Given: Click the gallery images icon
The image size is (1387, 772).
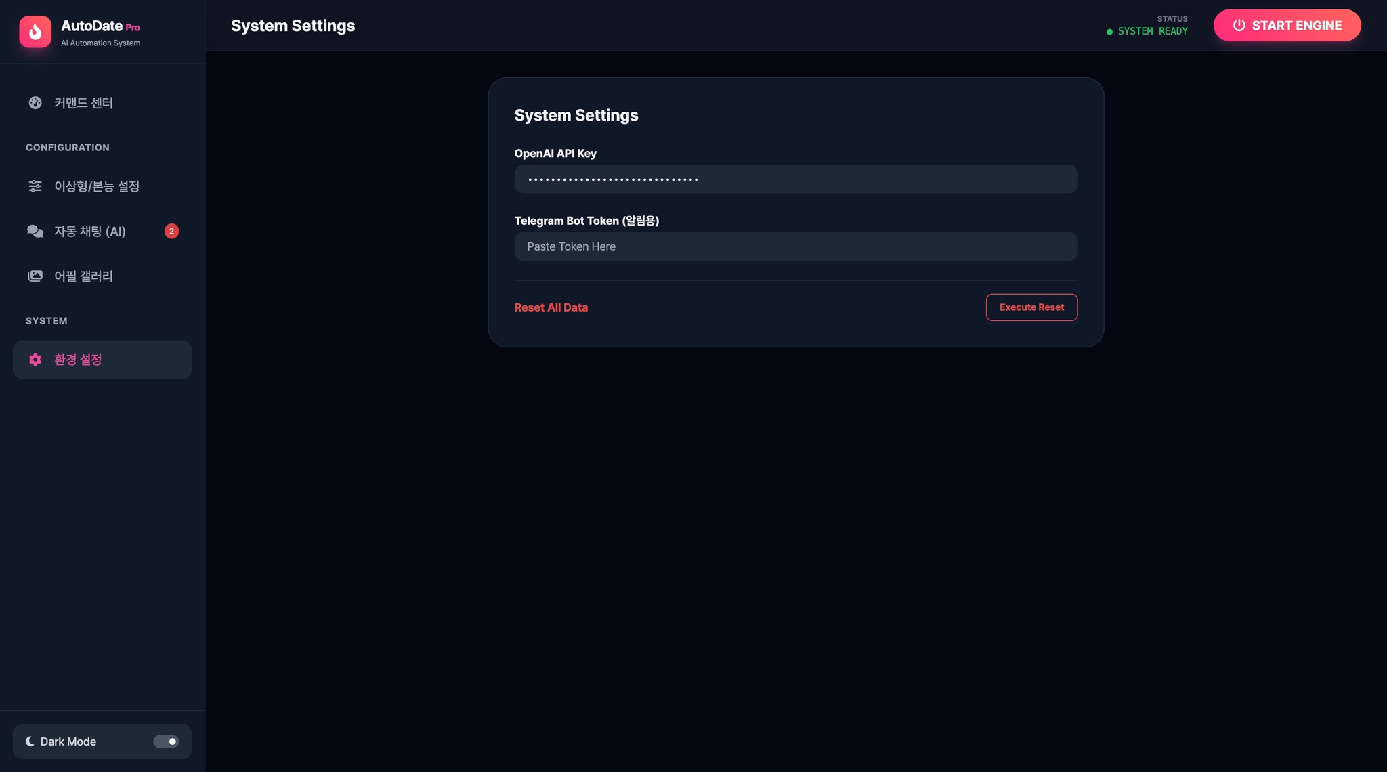Looking at the screenshot, I should pyautogui.click(x=35, y=276).
